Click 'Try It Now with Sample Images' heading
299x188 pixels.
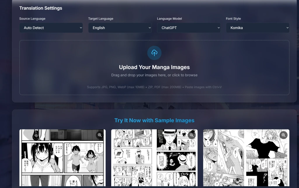pos(154,120)
